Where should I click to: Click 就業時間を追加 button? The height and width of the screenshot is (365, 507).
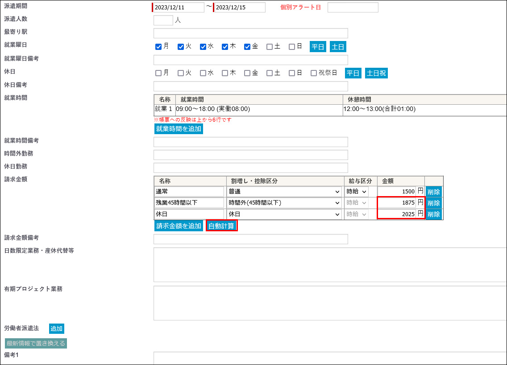pos(179,129)
